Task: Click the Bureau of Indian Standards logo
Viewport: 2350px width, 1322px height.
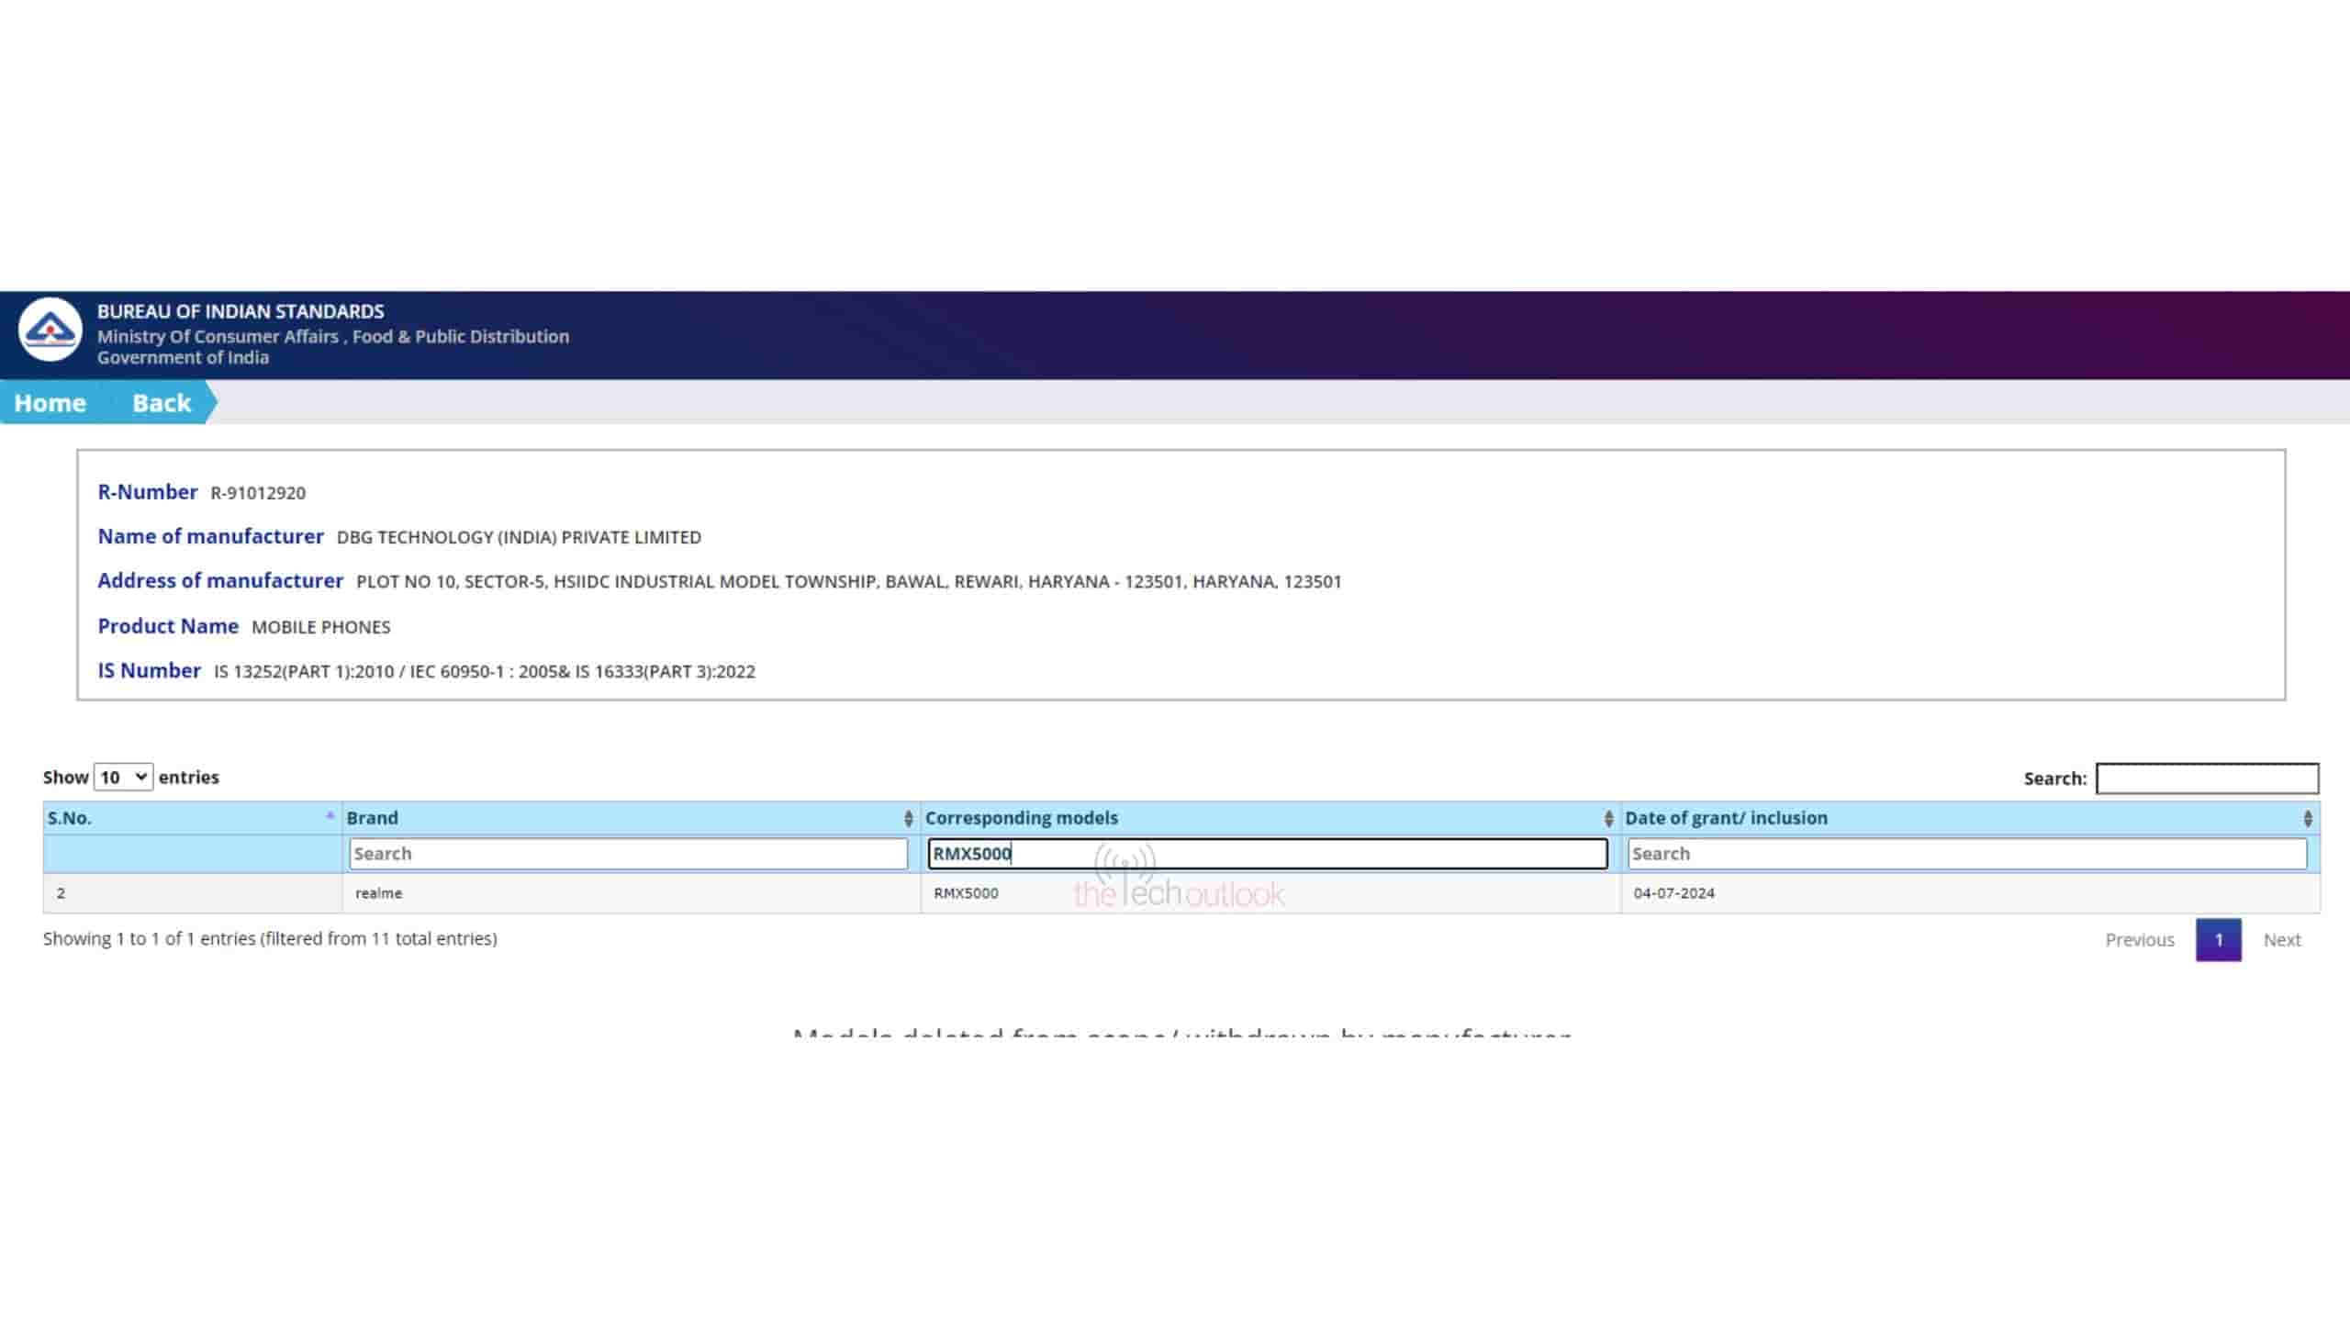Action: (x=50, y=330)
